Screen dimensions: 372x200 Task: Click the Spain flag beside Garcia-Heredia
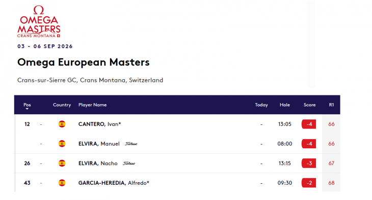[62, 183]
